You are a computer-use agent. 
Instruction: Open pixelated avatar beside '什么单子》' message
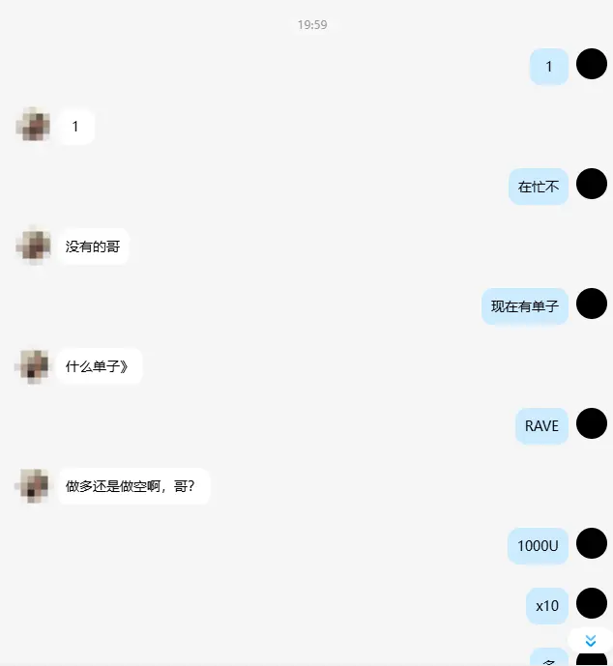34,365
